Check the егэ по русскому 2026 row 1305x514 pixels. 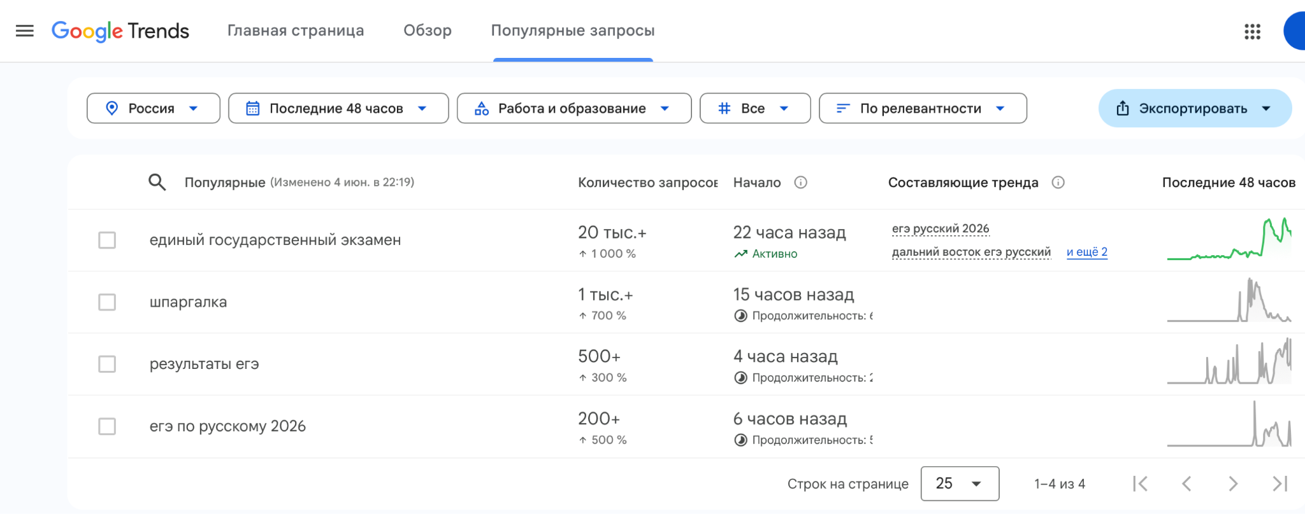(x=107, y=426)
